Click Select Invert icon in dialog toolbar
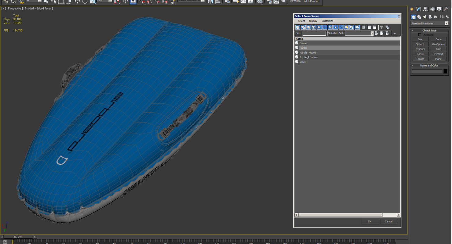 point(375,27)
